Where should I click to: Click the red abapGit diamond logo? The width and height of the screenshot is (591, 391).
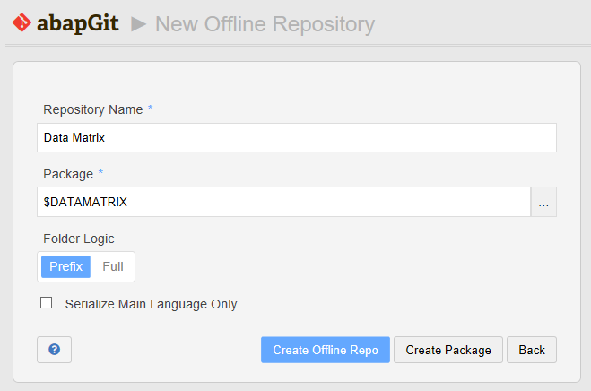22,22
